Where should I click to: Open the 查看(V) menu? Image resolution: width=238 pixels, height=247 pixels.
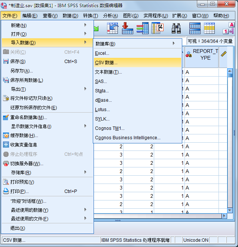click(x=50, y=16)
